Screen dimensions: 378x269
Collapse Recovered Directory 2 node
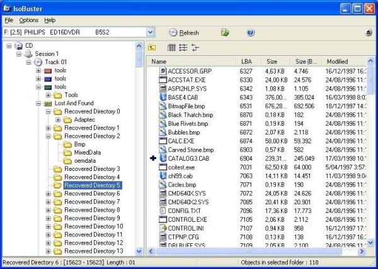coord(49,136)
